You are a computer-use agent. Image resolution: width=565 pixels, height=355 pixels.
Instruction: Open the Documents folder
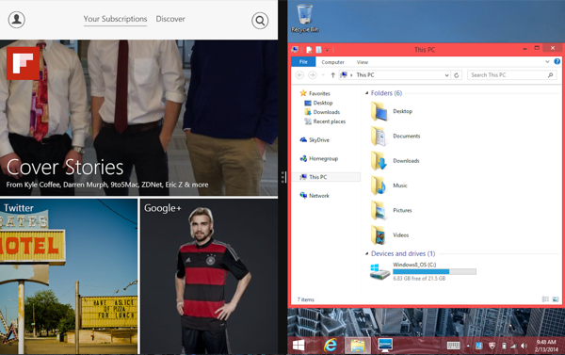395,137
